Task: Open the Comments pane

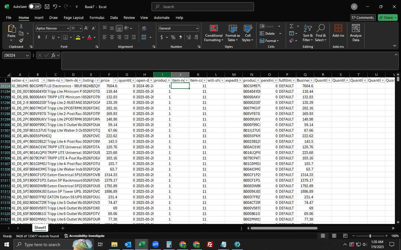Action: tap(363, 17)
